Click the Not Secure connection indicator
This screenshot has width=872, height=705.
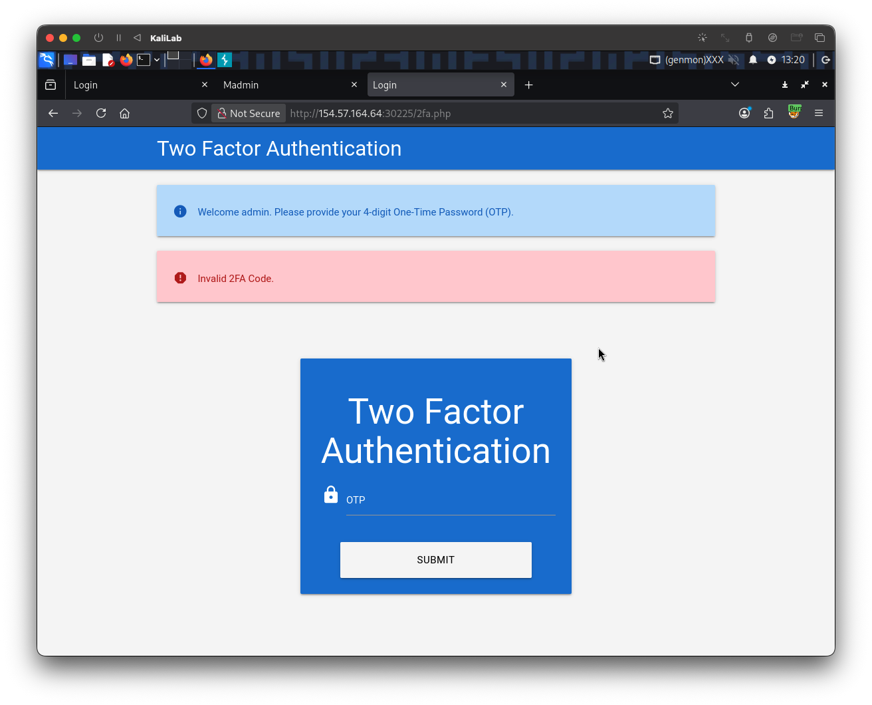click(249, 113)
